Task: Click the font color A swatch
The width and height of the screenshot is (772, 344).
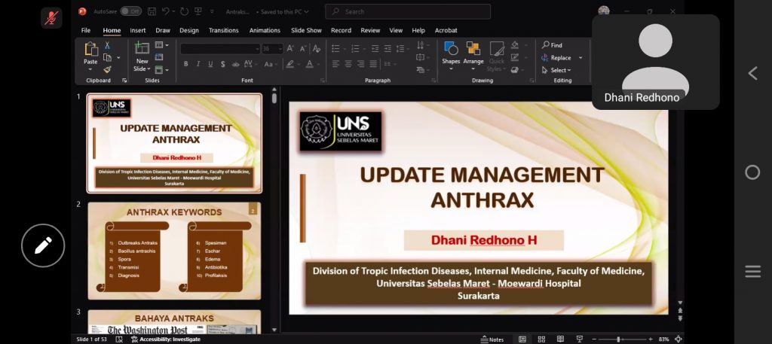Action: [308, 64]
